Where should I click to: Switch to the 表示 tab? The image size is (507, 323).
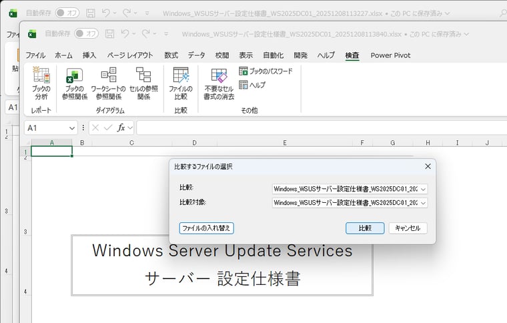click(245, 55)
